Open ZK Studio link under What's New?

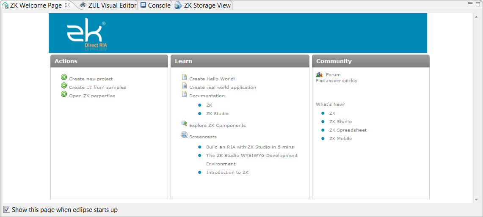340,121
